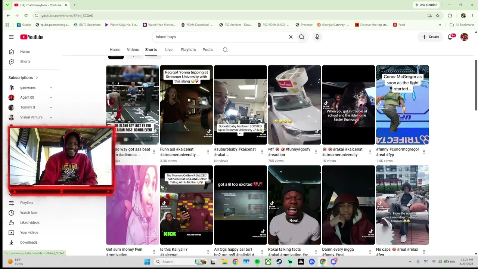Viewport: 478px width, 269px height.
Task: Switch to the channel Home tab
Action: [115, 50]
